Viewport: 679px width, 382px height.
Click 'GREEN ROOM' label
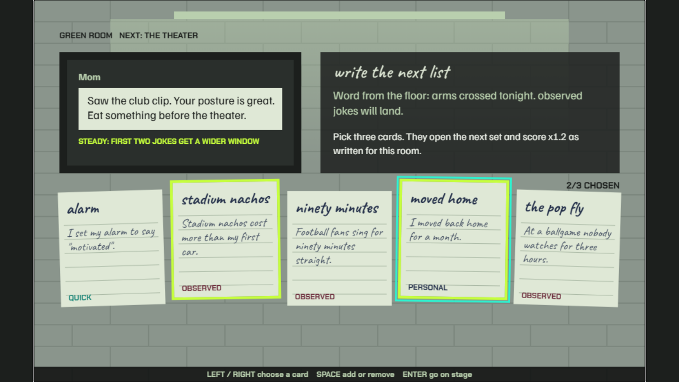point(86,35)
